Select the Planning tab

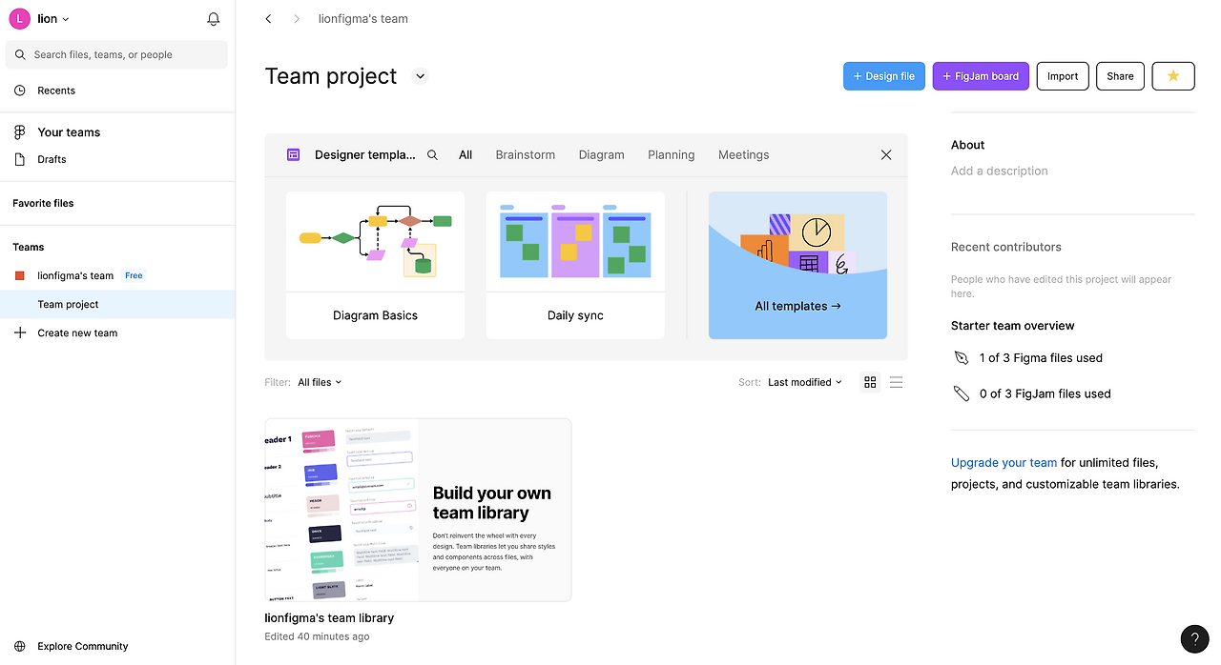672,154
